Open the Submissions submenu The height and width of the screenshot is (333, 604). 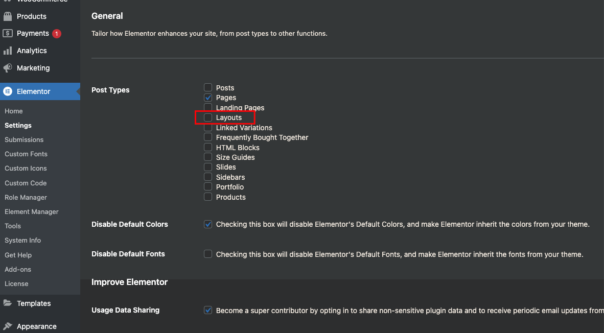pos(24,140)
